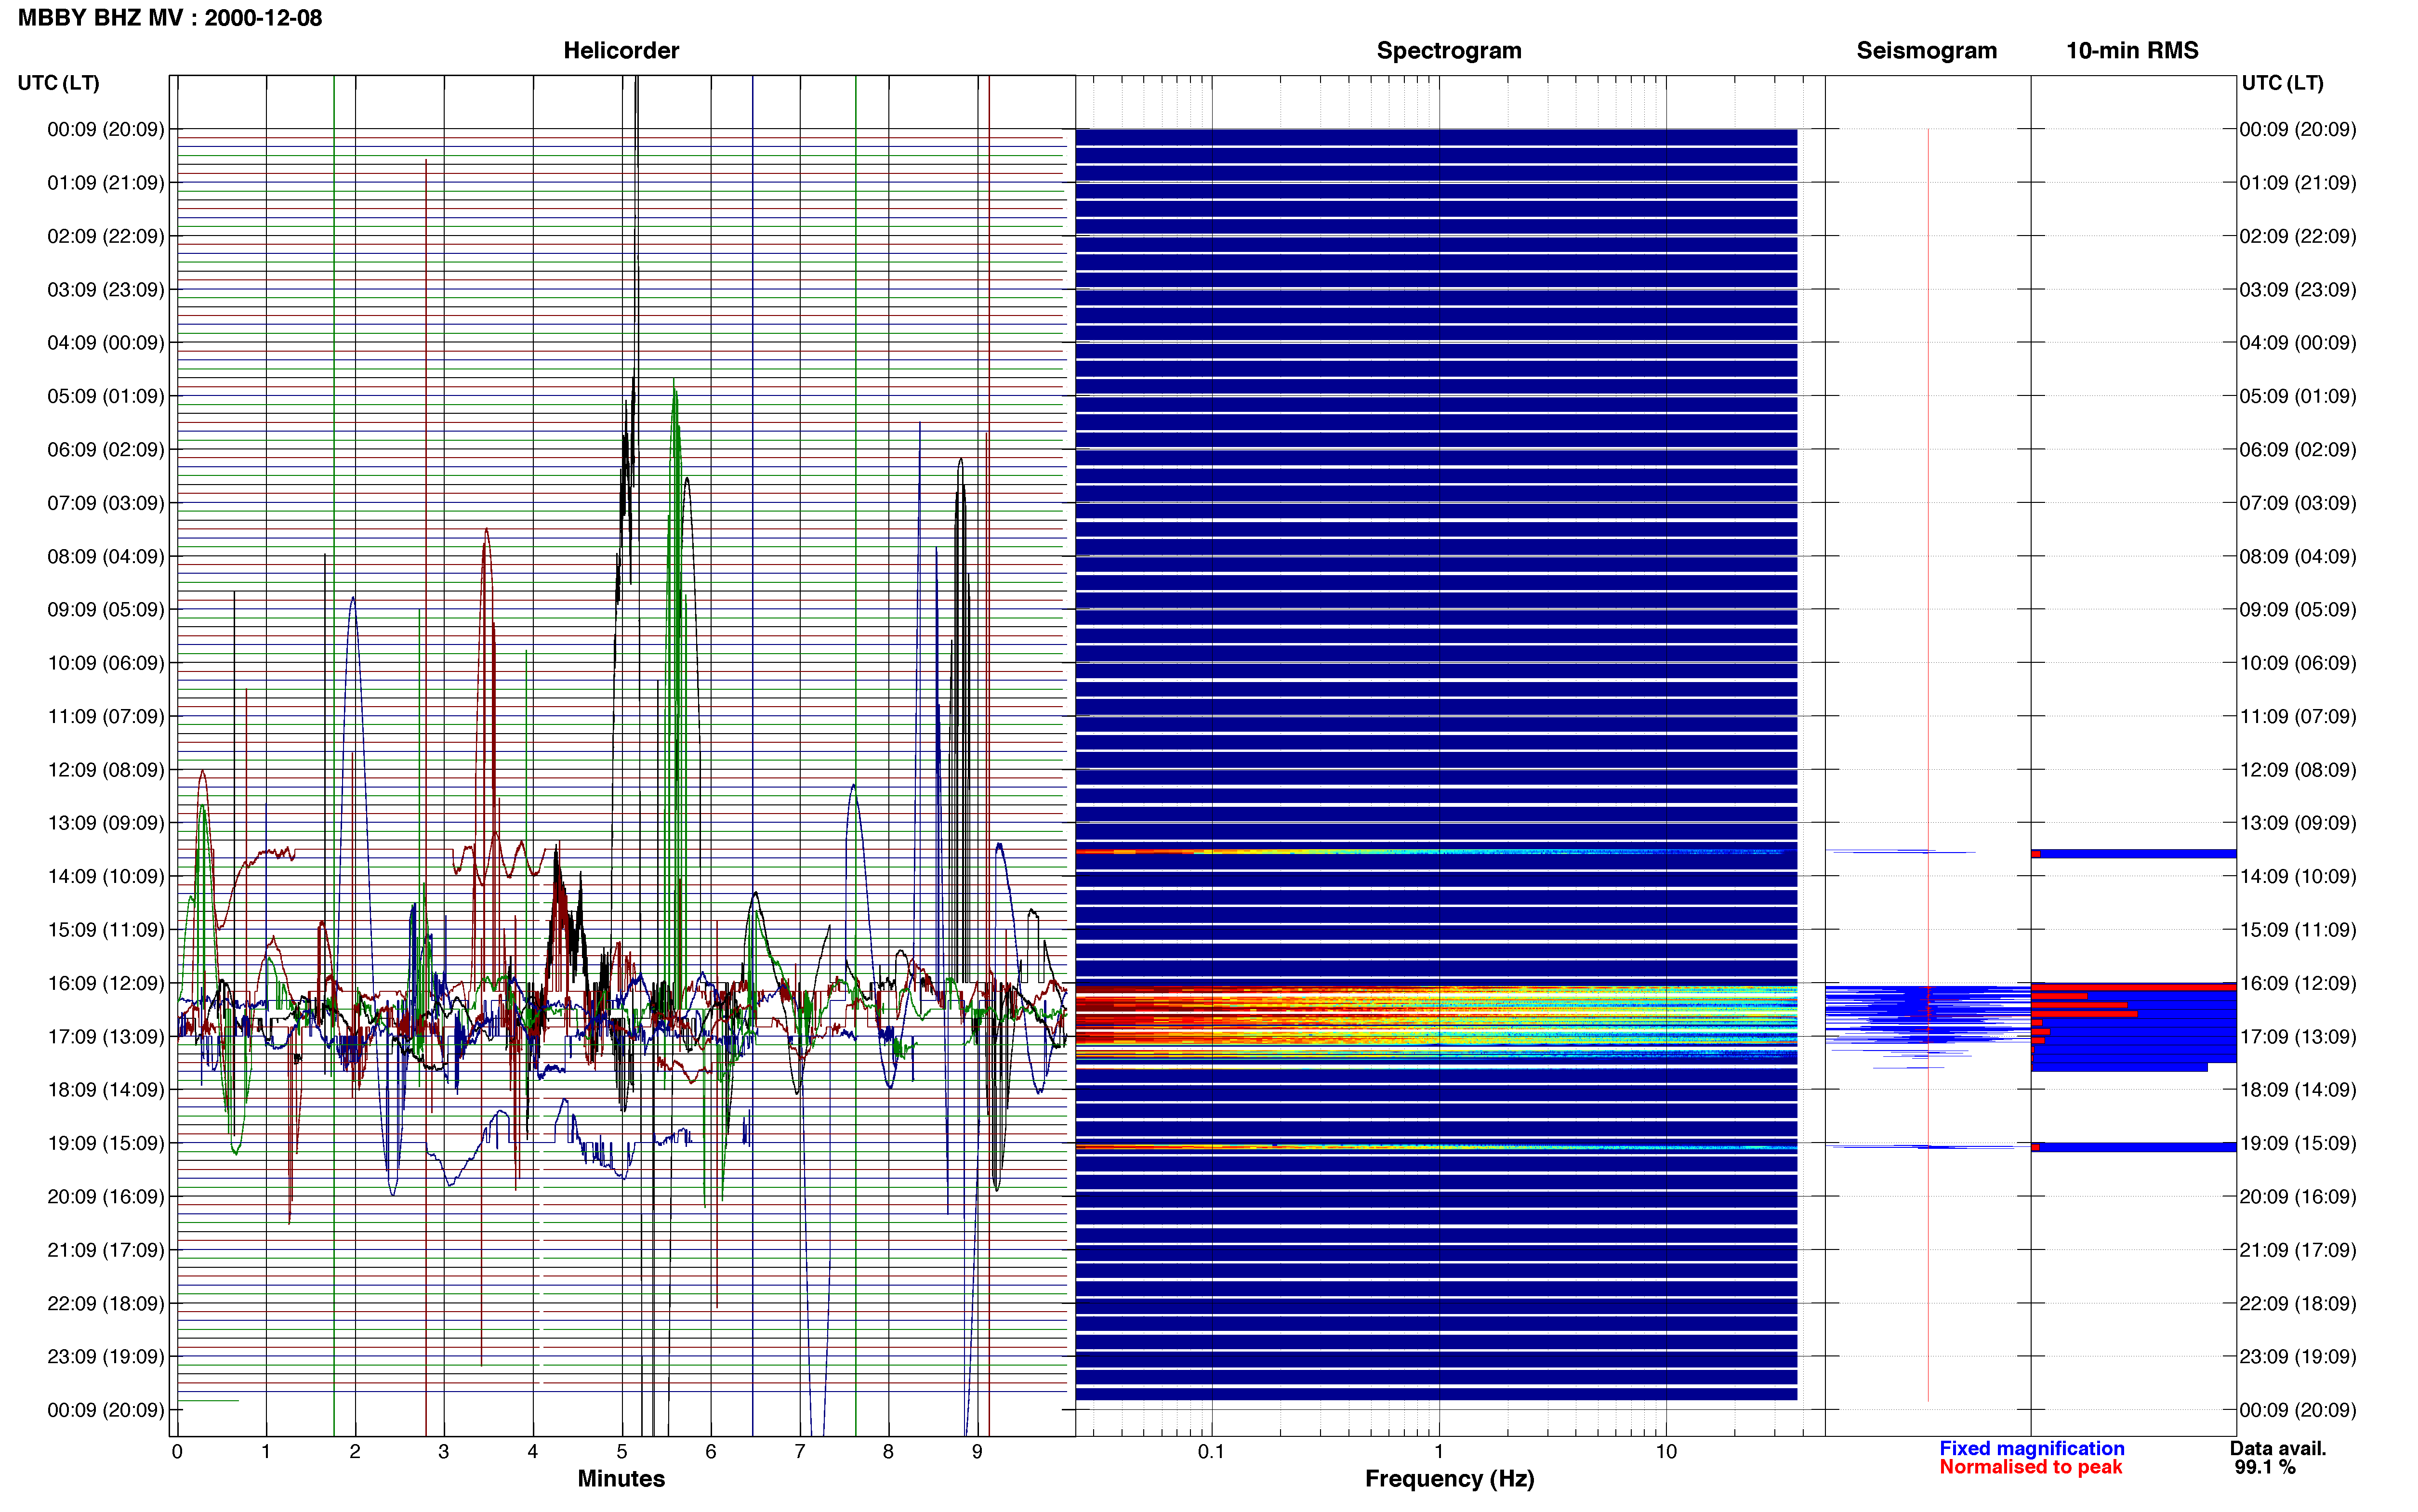The image size is (2418, 1512).
Task: Click left time label '03:09 (23:09)'
Action: click(x=106, y=290)
